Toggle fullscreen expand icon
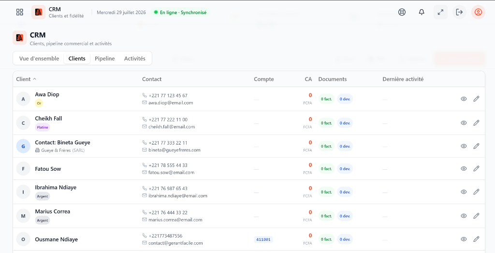This screenshot has width=495, height=253. [440, 12]
